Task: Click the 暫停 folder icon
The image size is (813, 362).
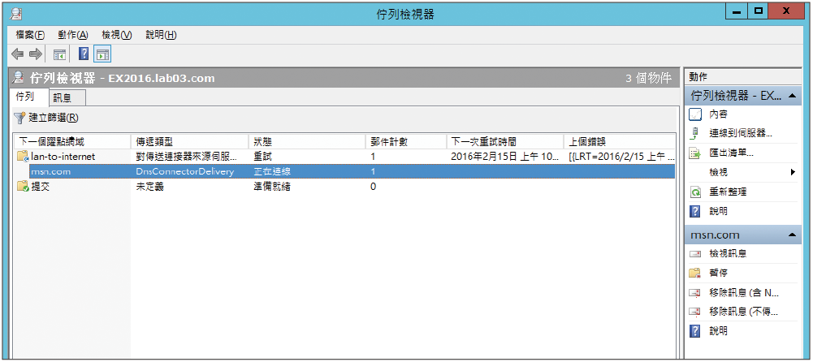Action: point(695,273)
